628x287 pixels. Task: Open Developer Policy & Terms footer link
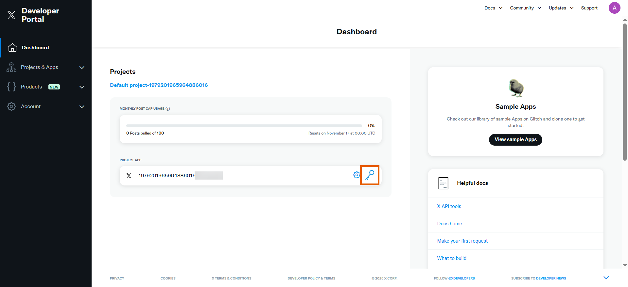(311, 279)
